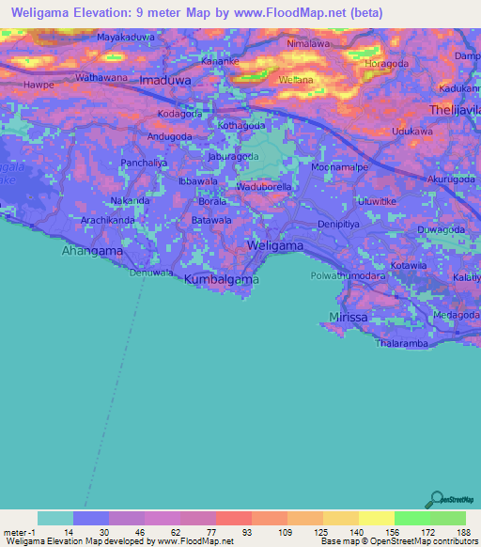Click the 'Uluwitike' label
The height and width of the screenshot is (547, 481).
tap(377, 201)
